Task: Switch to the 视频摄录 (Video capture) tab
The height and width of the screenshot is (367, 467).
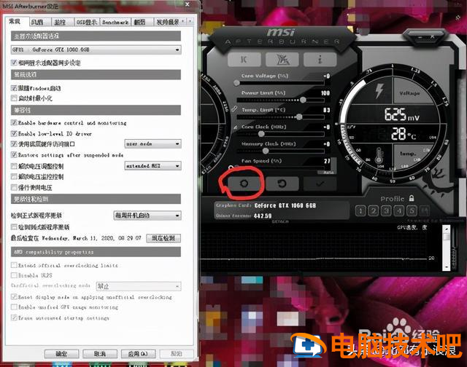Action: [168, 22]
